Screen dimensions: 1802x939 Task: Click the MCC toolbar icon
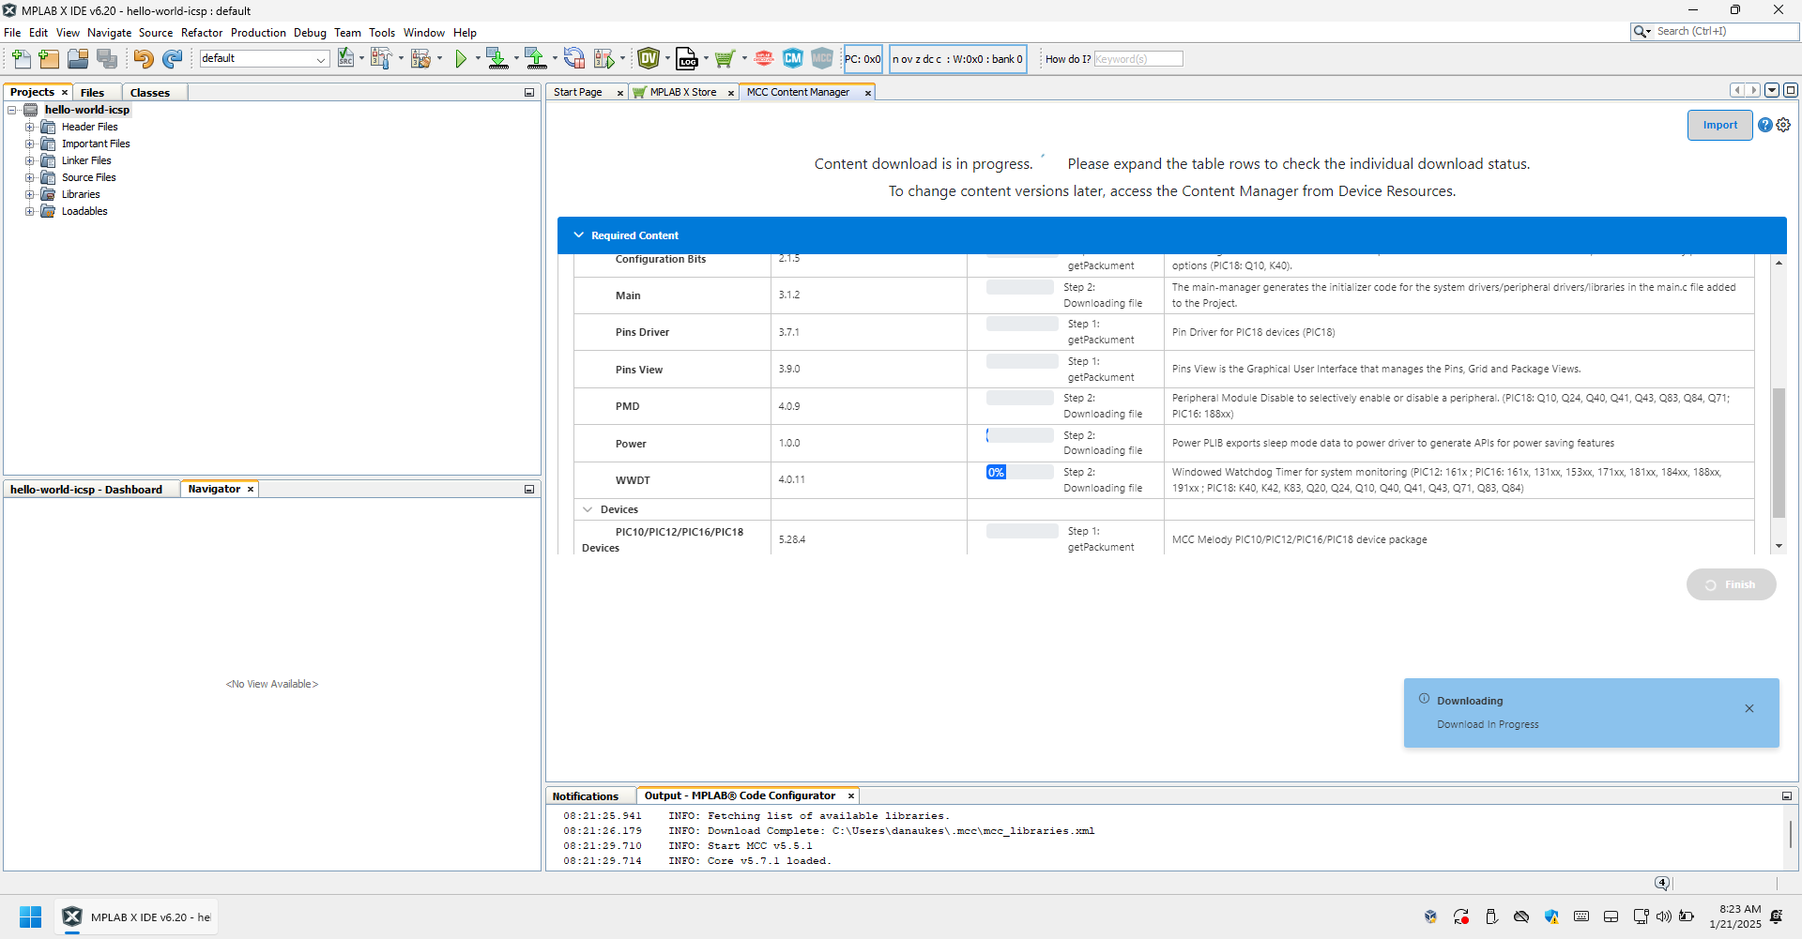click(x=822, y=59)
